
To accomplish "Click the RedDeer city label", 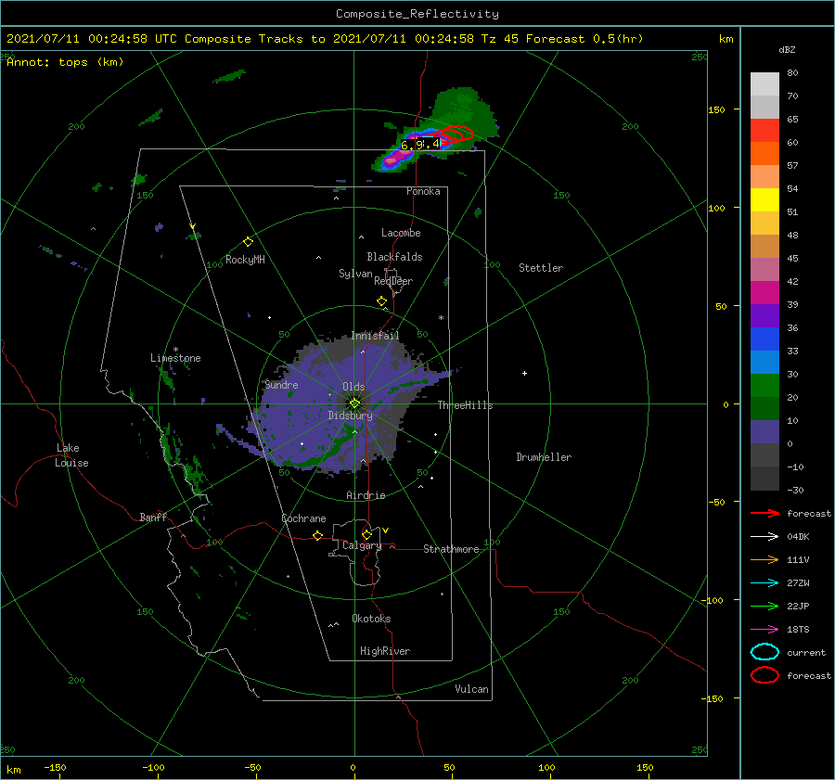I will (393, 281).
